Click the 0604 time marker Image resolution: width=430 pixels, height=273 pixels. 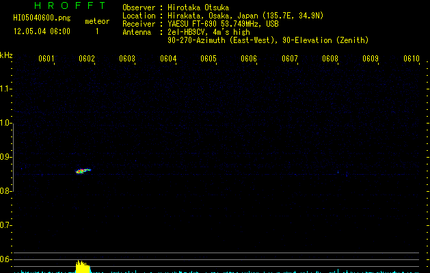click(x=168, y=58)
